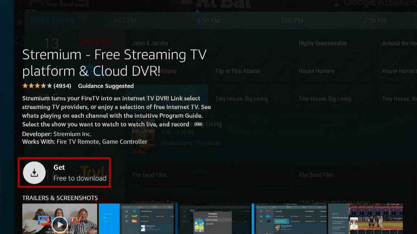Click the star rating with 4934 reviews
417x234 pixels.
(x=46, y=86)
